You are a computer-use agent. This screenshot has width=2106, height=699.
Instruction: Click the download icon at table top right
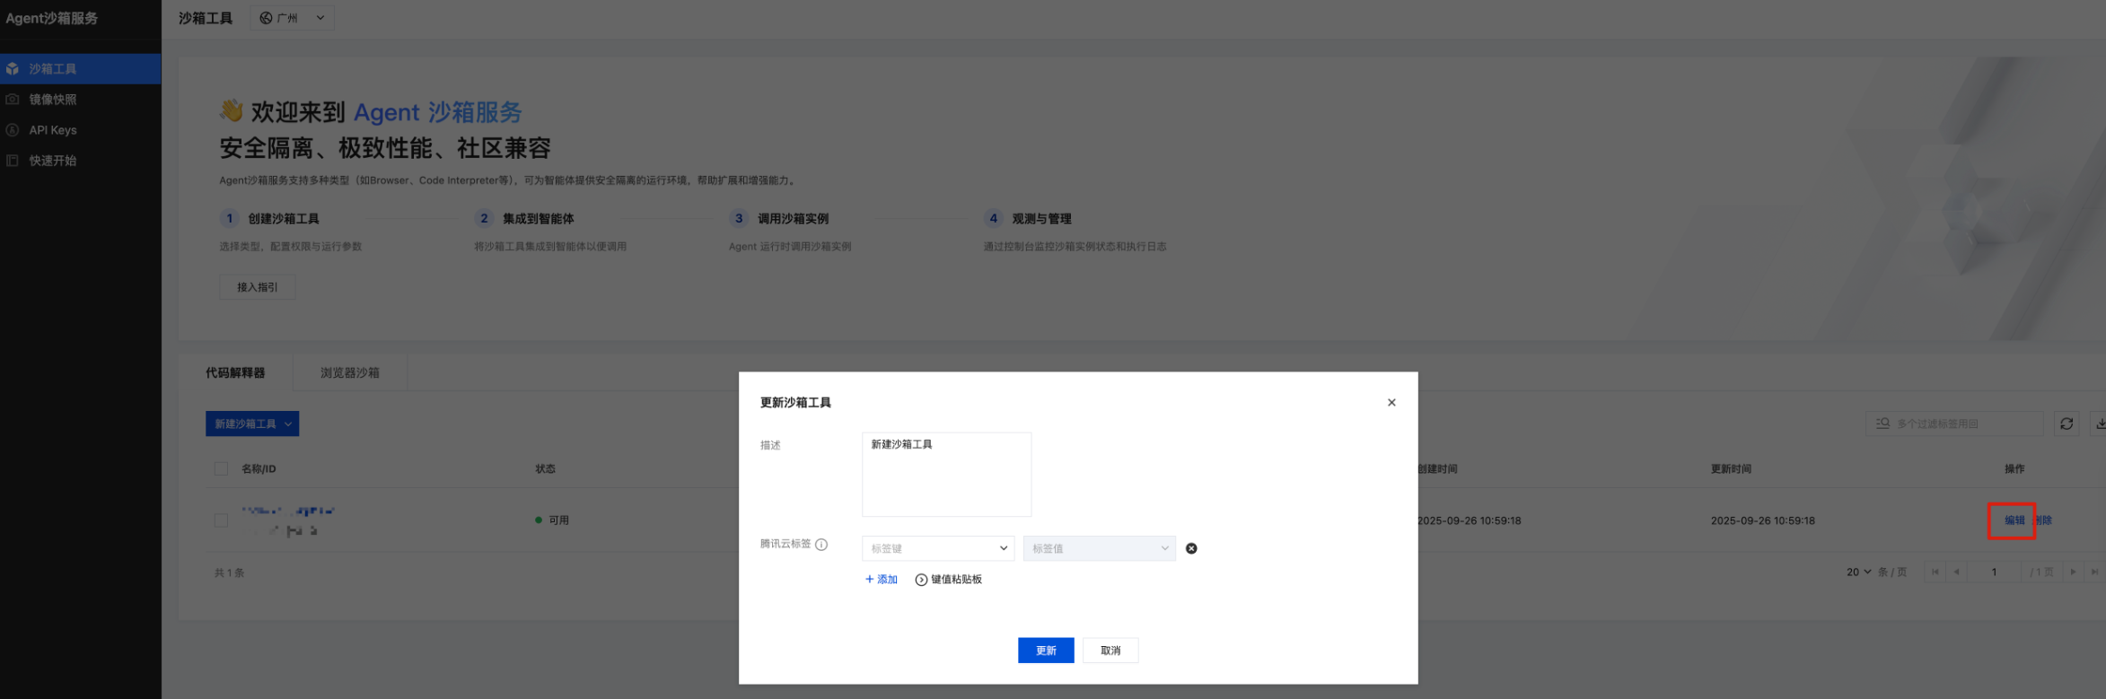tap(2100, 424)
